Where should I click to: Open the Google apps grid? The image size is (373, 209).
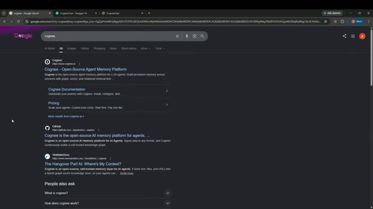(x=353, y=36)
